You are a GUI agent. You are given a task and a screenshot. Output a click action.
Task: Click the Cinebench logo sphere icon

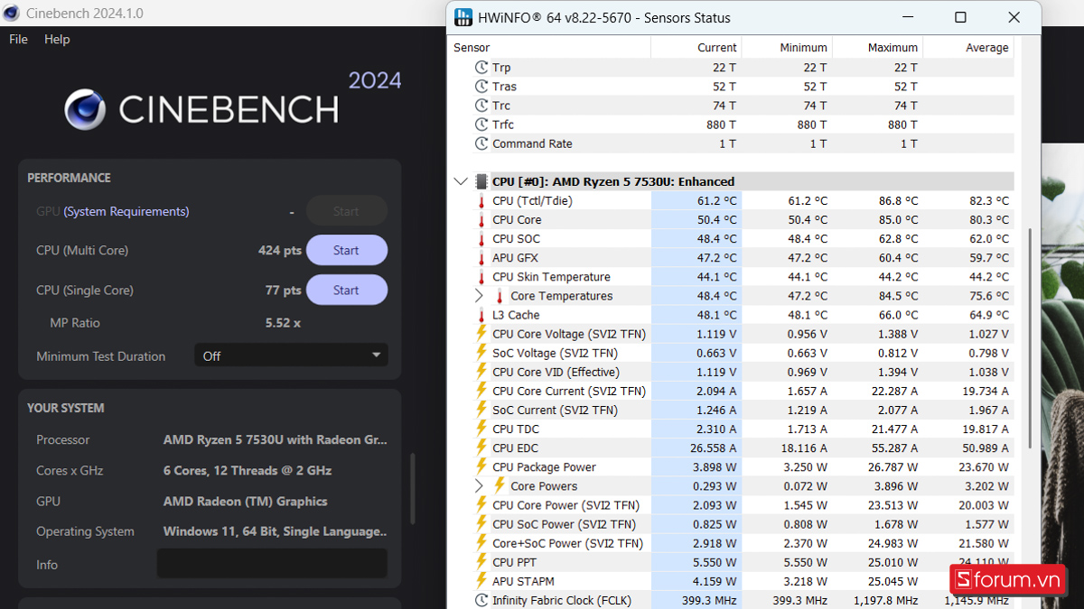tap(85, 110)
